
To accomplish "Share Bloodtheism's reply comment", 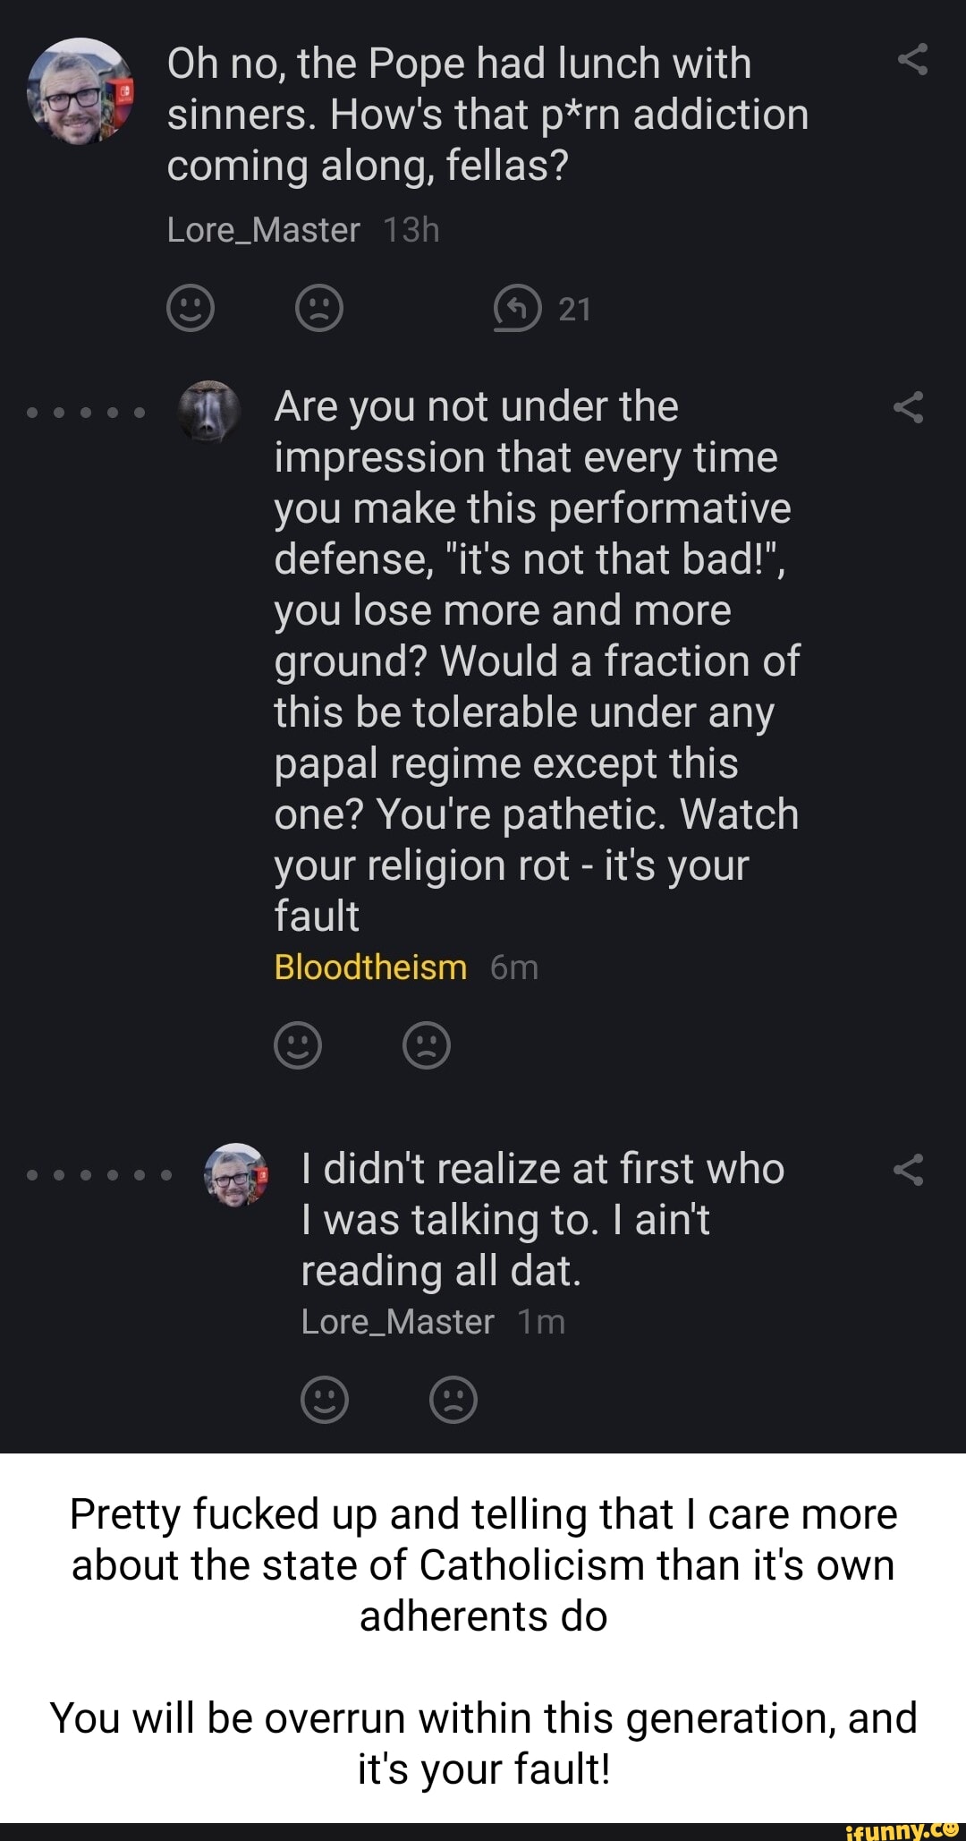I will pyautogui.click(x=908, y=408).
